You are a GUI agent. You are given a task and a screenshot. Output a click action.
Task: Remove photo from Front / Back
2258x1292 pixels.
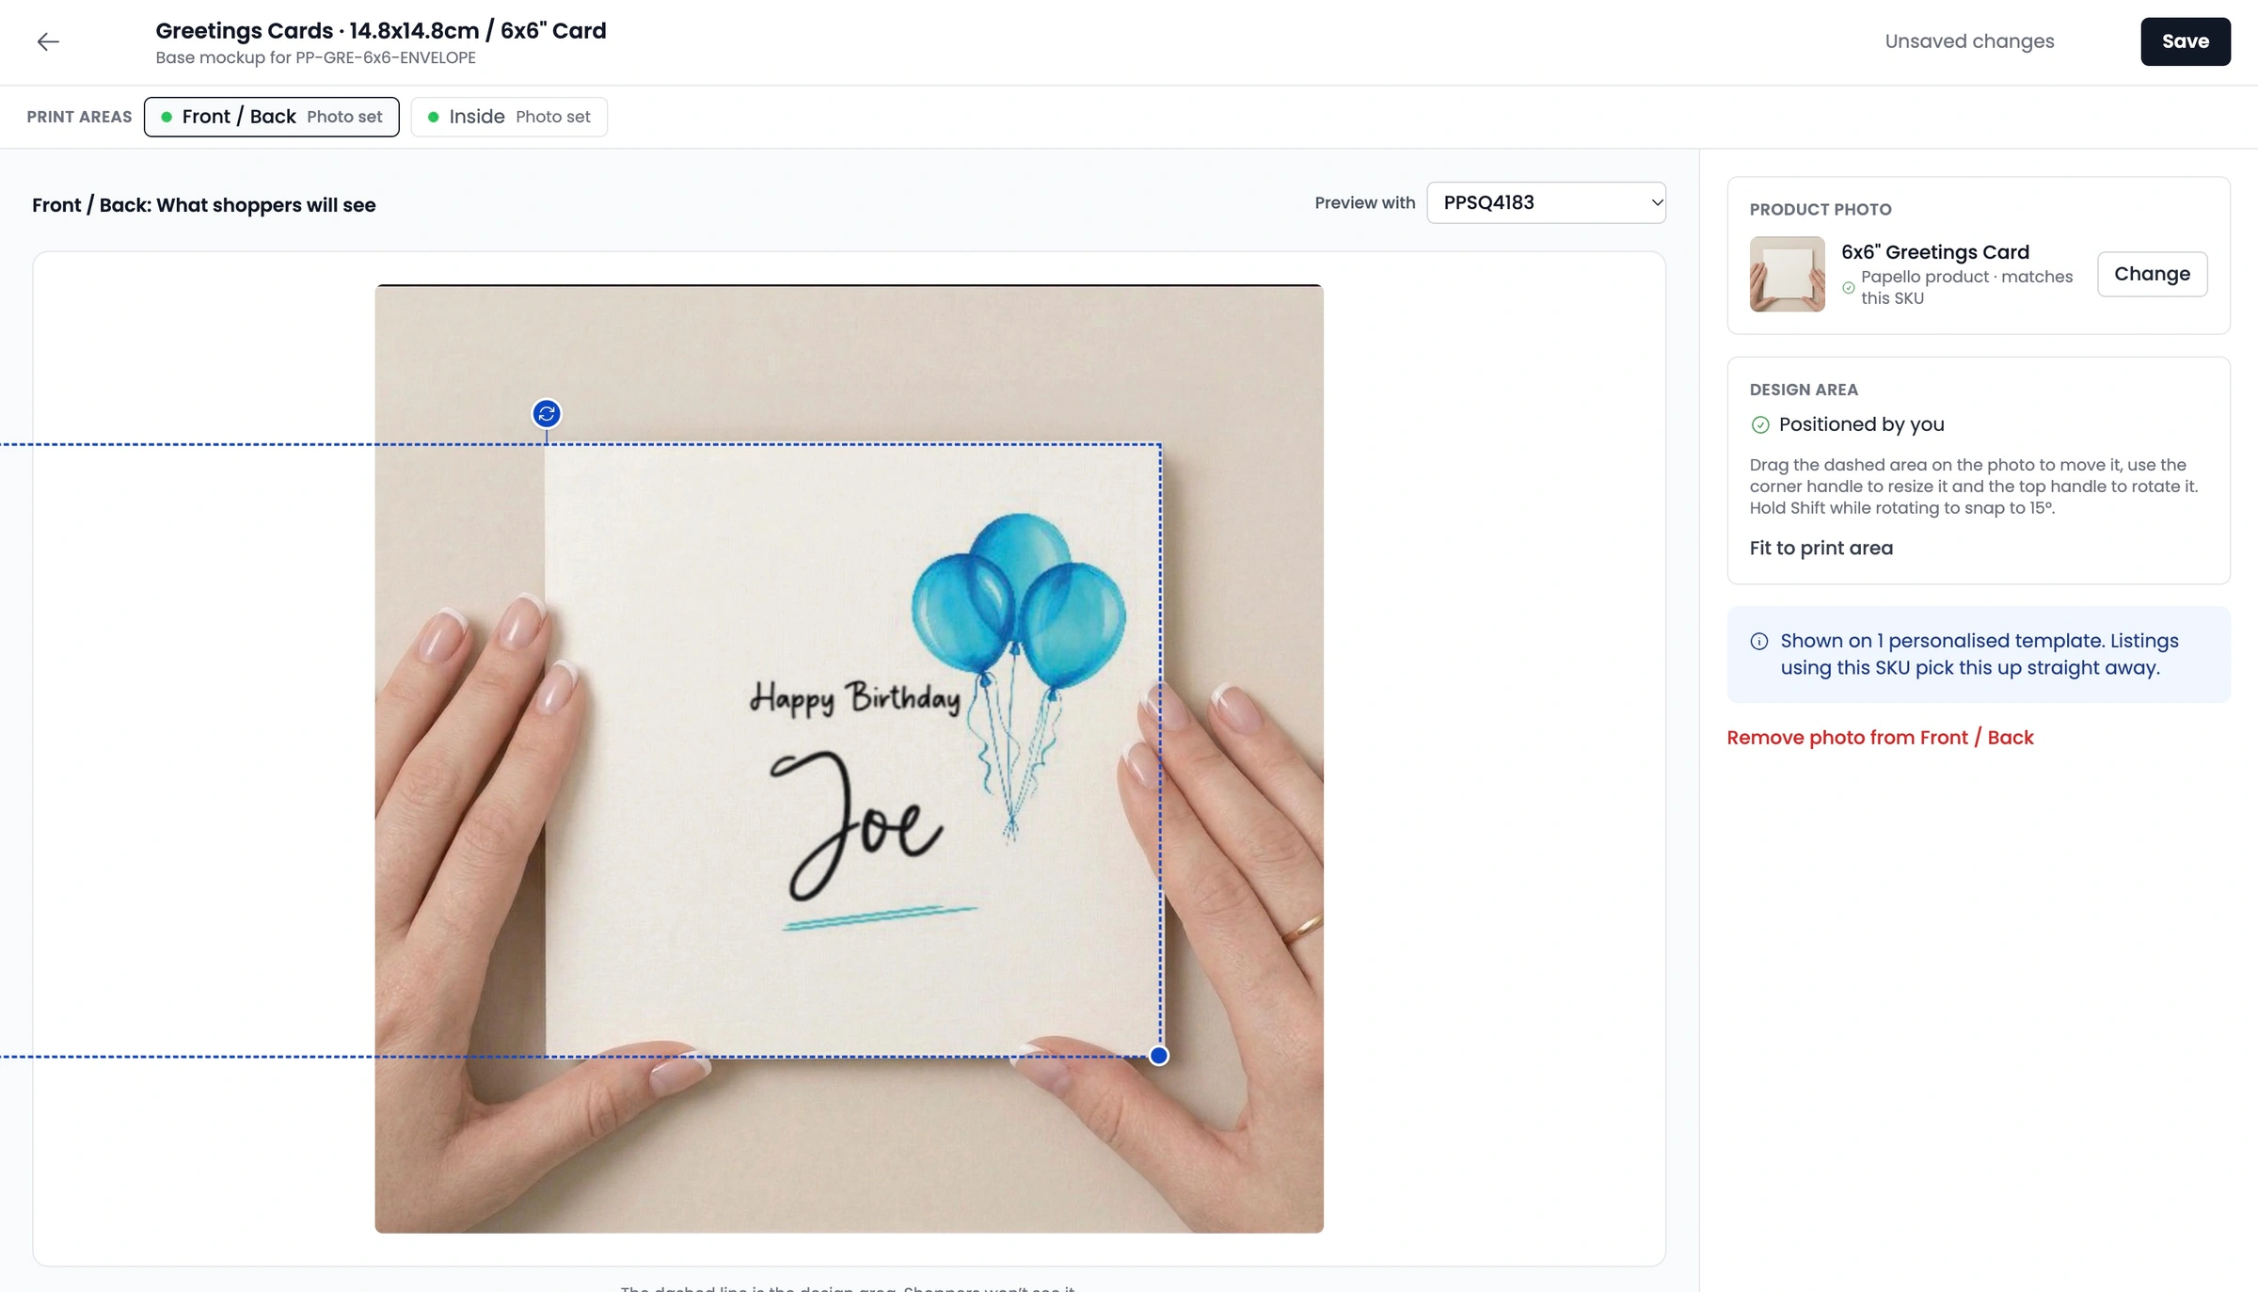click(1880, 738)
